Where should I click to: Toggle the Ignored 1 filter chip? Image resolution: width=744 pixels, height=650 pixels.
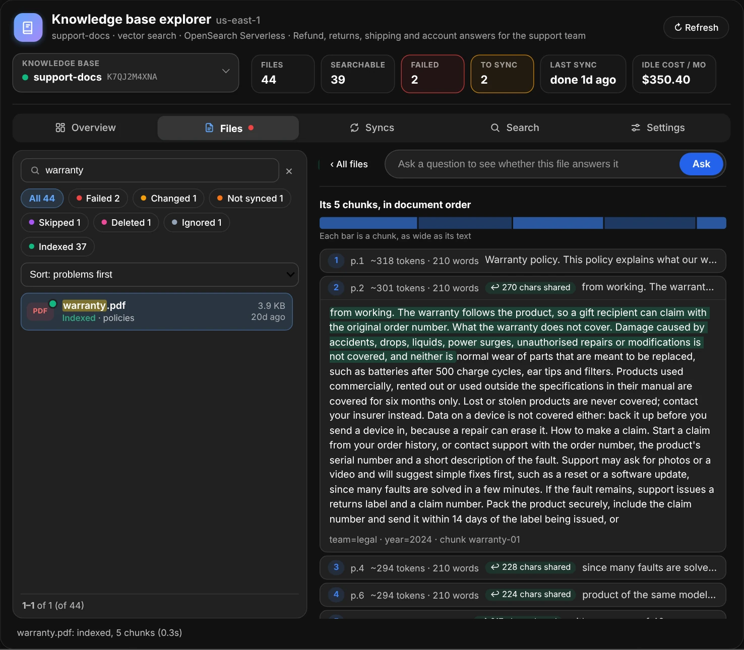(x=197, y=223)
